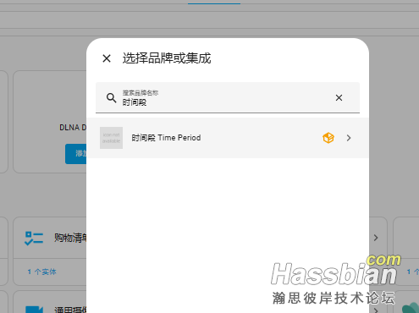Screen dimensions: 419x313
Task: Select the 时间段 Time Period integration
Action: click(228, 138)
